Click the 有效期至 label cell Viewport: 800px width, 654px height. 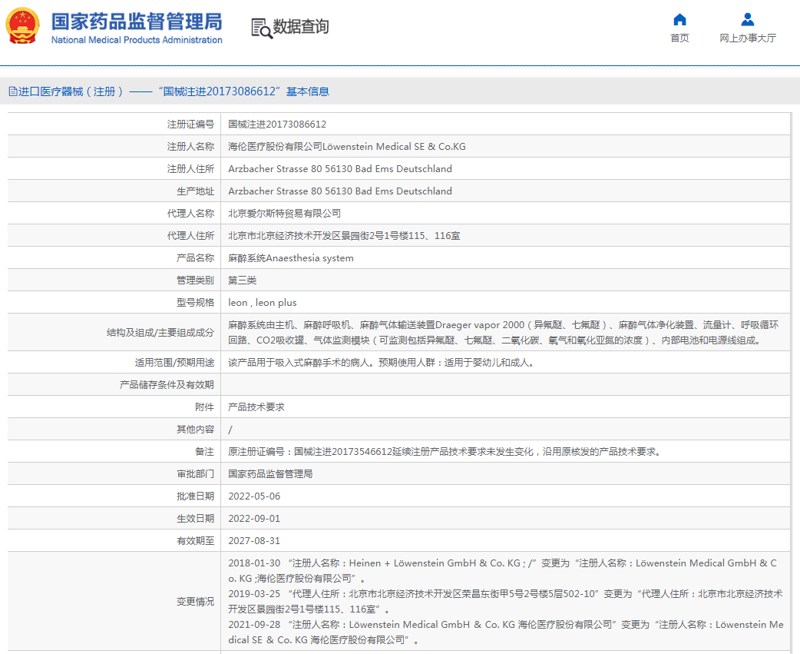tap(114, 541)
